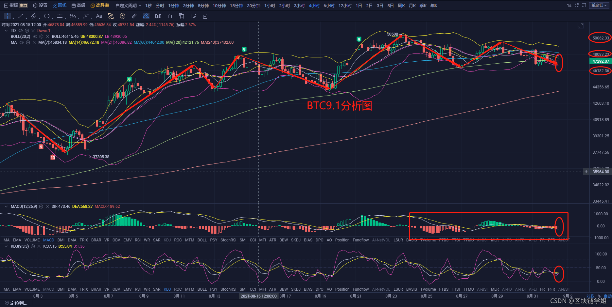Click the copy drawings icon

coord(182,16)
